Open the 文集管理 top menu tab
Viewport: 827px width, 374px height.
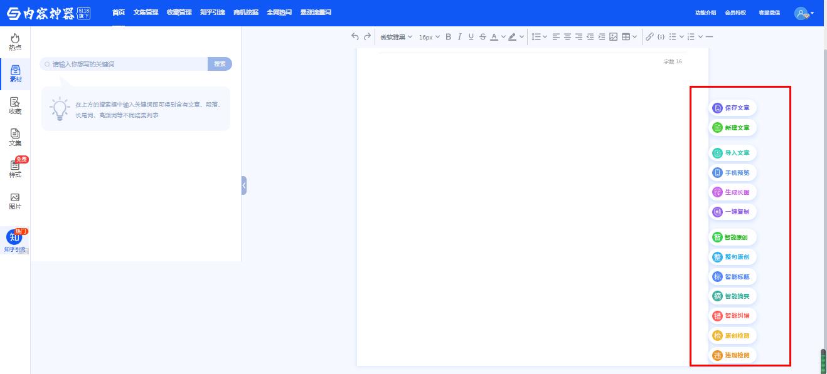pyautogui.click(x=146, y=13)
